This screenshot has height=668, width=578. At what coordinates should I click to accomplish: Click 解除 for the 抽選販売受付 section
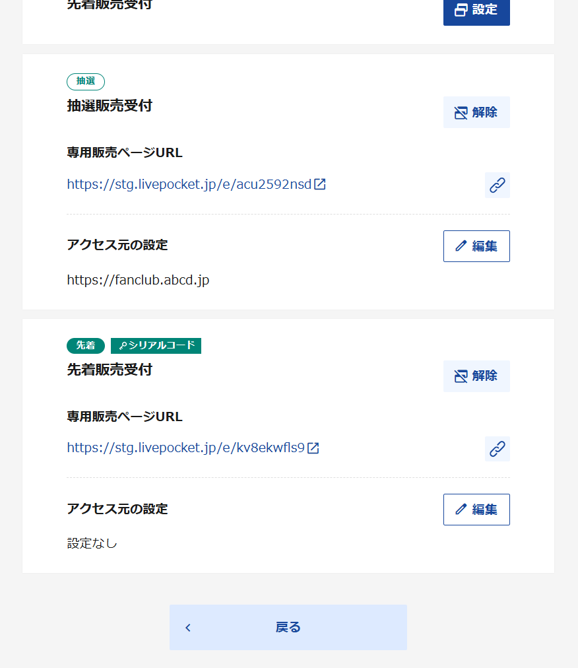pos(476,112)
